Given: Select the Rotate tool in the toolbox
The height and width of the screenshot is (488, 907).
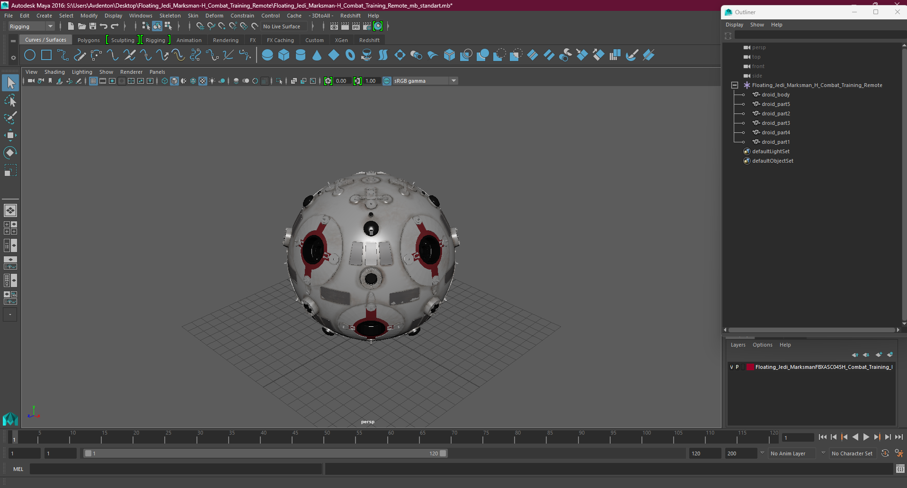Looking at the screenshot, I should [10, 152].
